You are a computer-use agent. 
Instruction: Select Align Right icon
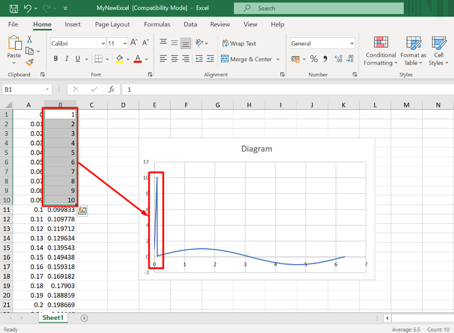(x=186, y=59)
